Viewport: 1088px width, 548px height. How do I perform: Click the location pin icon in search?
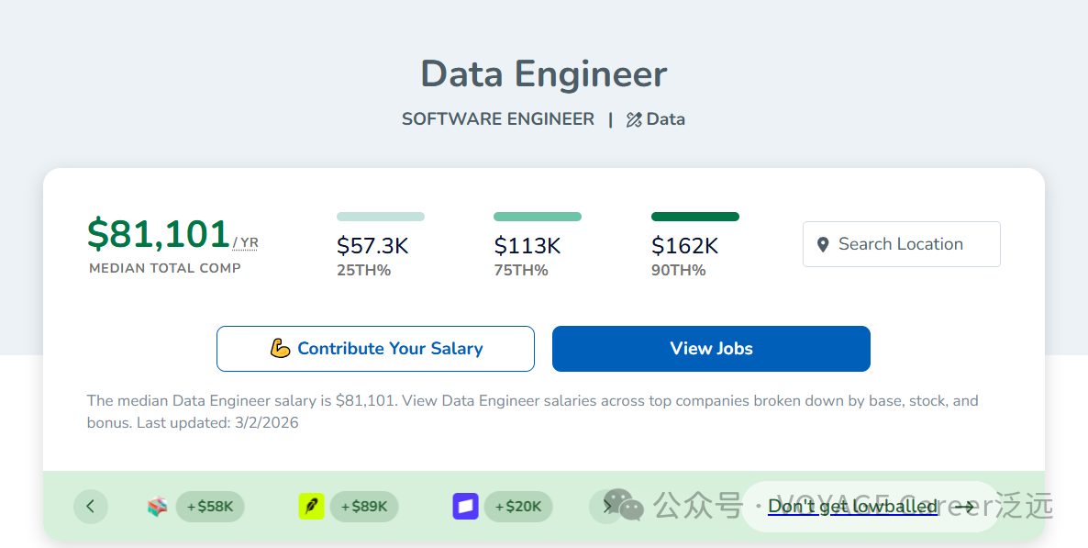coord(823,244)
